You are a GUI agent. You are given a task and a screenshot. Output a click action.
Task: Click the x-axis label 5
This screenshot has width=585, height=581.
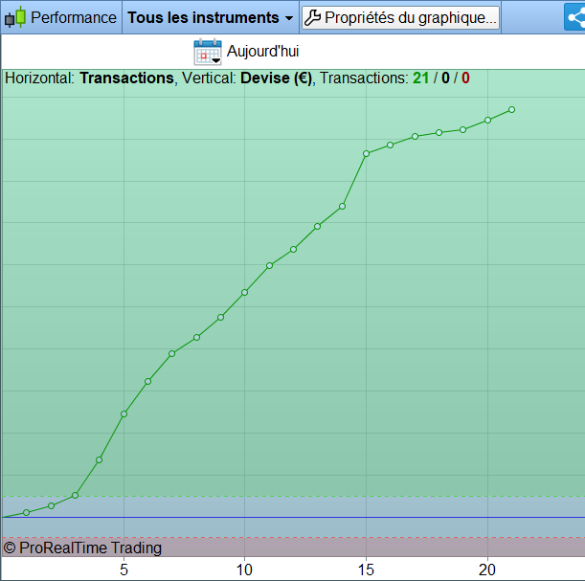point(124,570)
